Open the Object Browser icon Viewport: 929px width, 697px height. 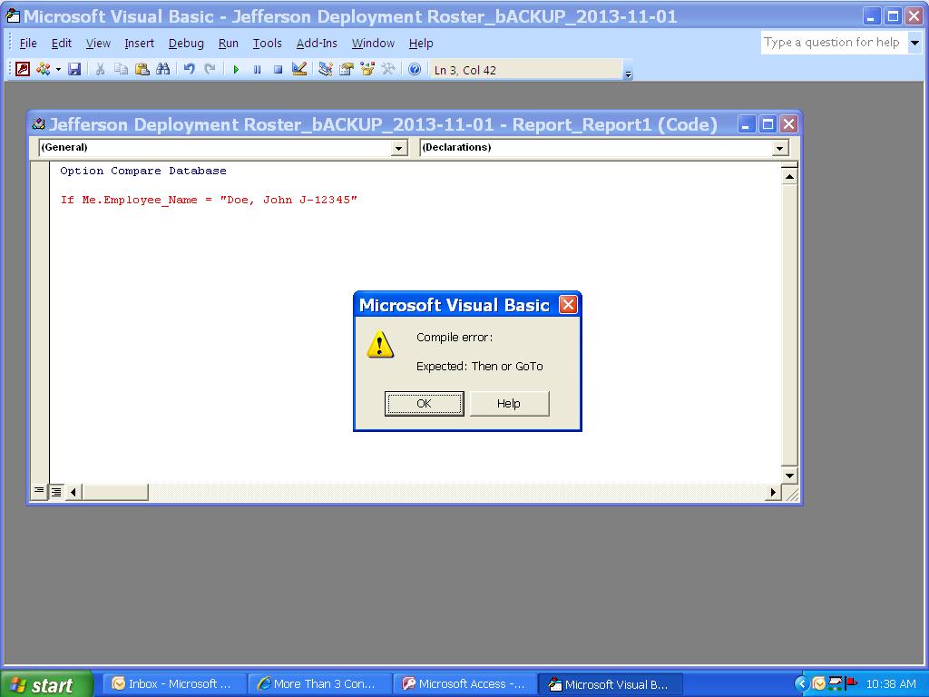pyautogui.click(x=367, y=69)
